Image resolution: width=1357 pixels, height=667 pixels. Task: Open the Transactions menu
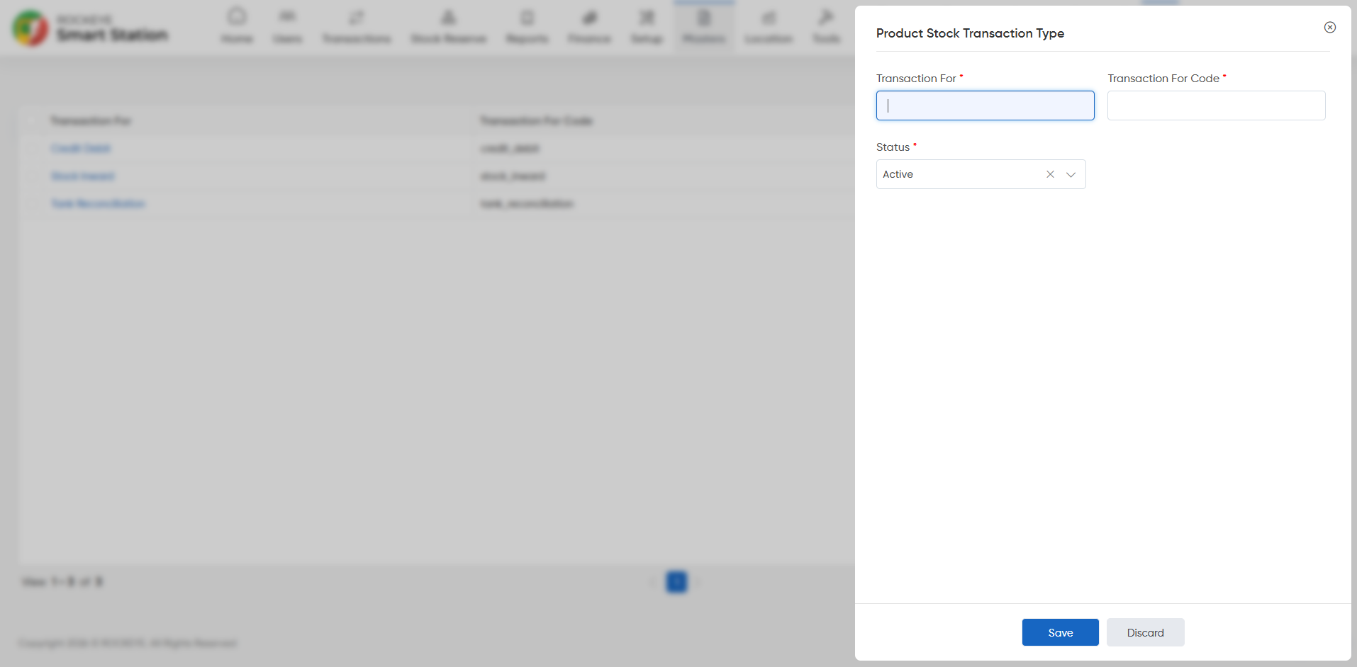(x=357, y=25)
